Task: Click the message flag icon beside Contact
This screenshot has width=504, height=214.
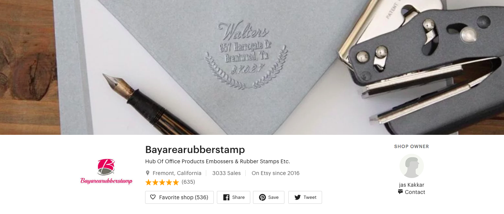Action: point(400,192)
